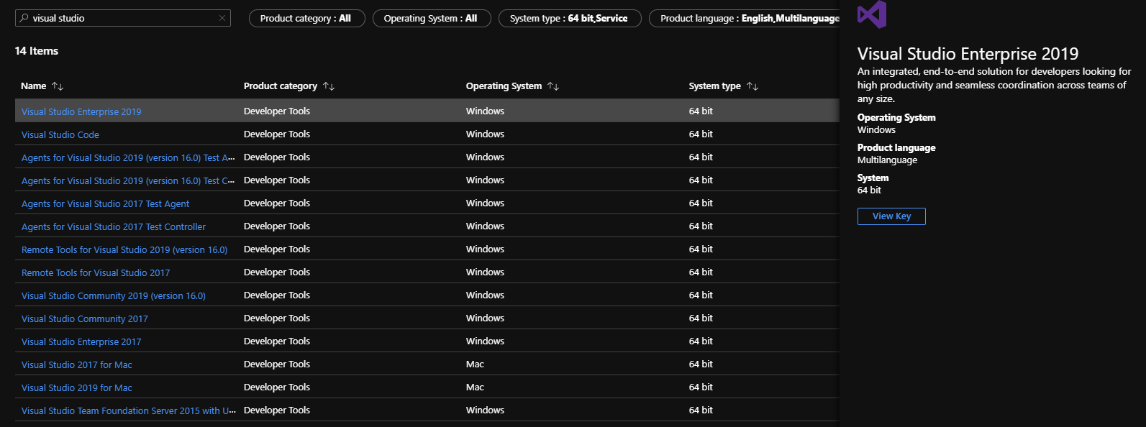Click Mac in Visual Studio 2019 for Mac row
This screenshot has width=1146, height=427.
pyautogui.click(x=475, y=387)
